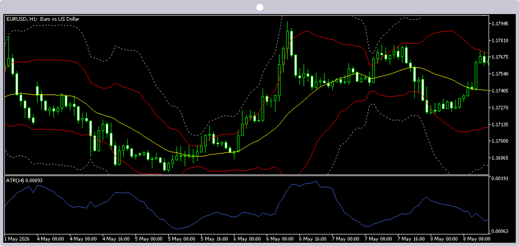Click the 5 May 08:00 time label
The width and height of the screenshot is (519, 246).
(x=182, y=239)
